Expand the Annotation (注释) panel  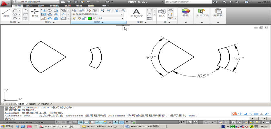(x=142, y=22)
